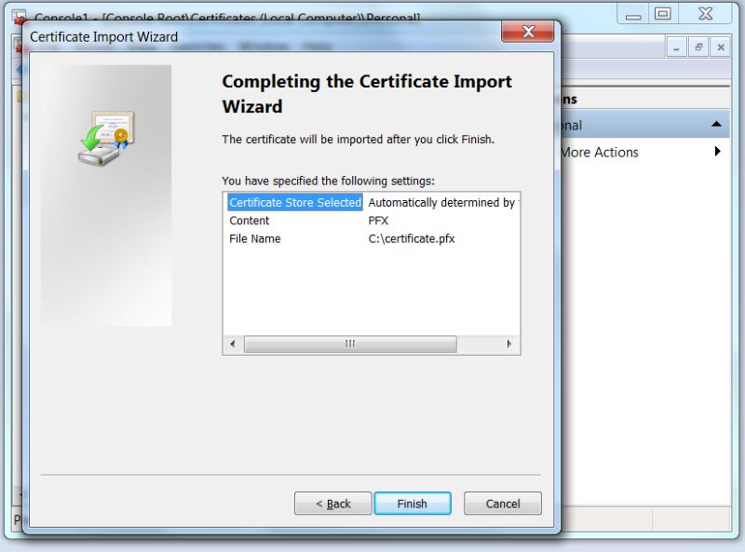
Task: Click the minimize icon on main window
Action: coord(633,14)
